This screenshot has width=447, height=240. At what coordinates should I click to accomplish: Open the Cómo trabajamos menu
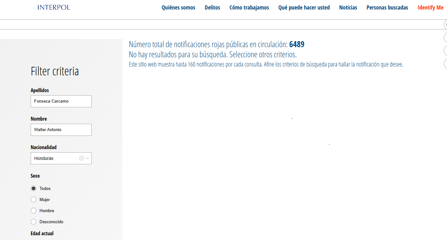coord(249,8)
